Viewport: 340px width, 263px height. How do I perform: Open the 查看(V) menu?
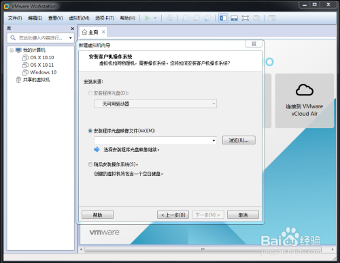tap(55, 18)
